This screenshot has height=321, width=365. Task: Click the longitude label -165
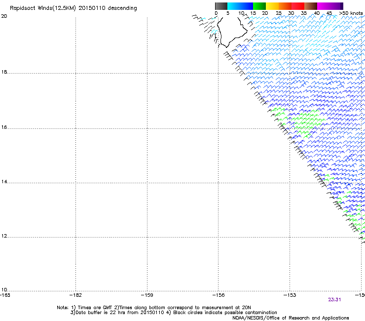tap(4, 295)
